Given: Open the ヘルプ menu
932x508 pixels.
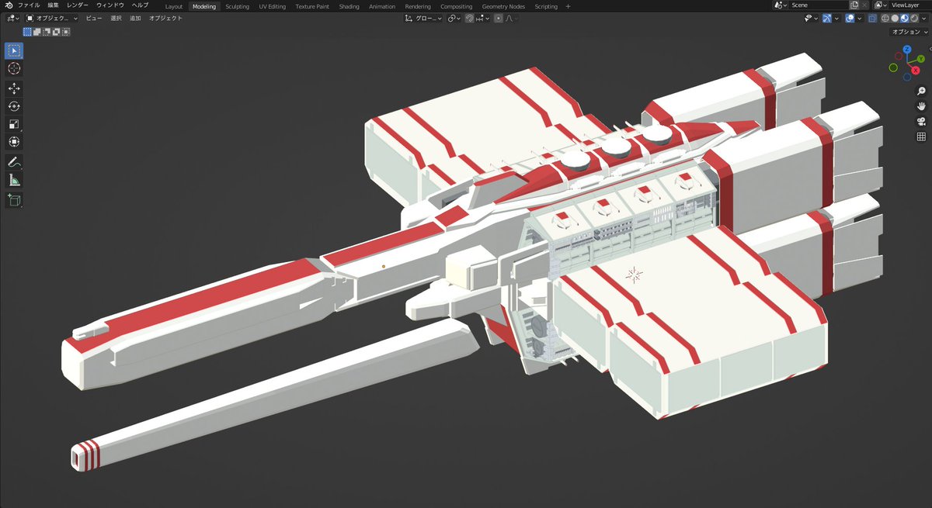Looking at the screenshot, I should click(140, 5).
